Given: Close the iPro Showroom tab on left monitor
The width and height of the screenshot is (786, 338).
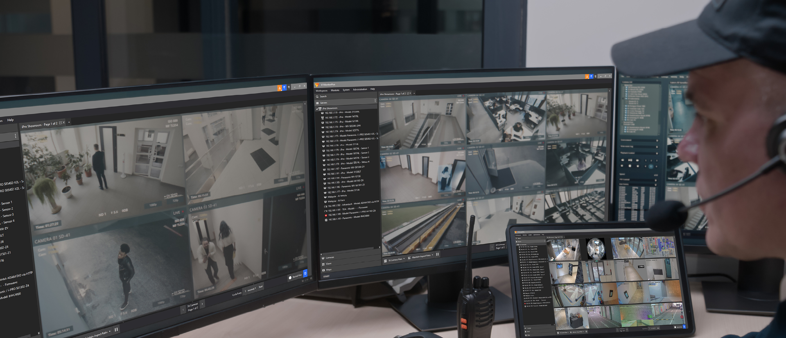Looking at the screenshot, I should (x=64, y=122).
